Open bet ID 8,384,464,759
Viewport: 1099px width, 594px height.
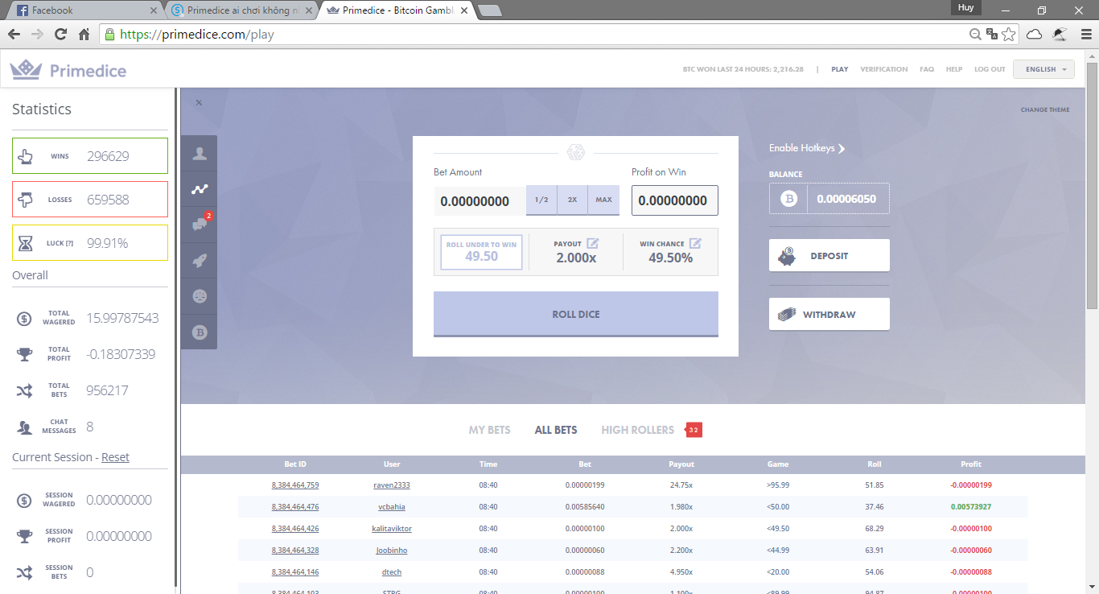tap(295, 485)
